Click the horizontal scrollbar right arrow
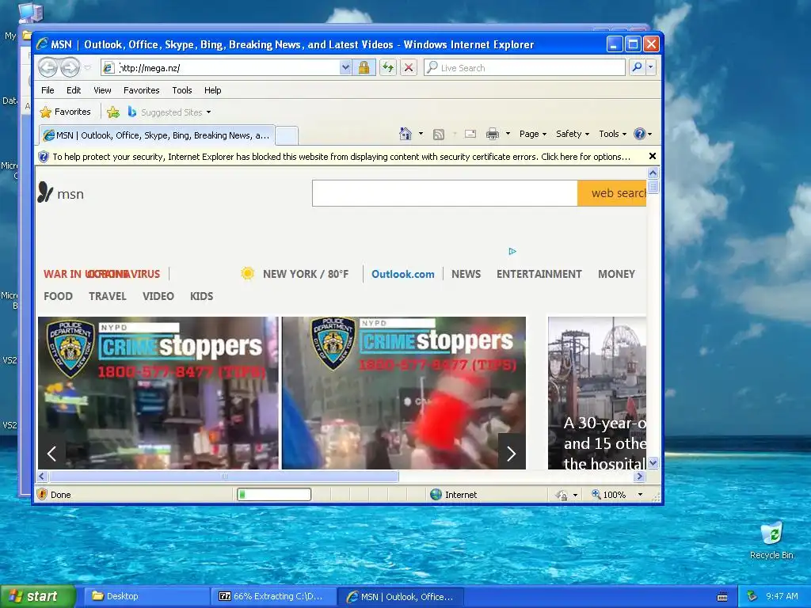Viewport: 811px width, 608px height. [x=640, y=476]
